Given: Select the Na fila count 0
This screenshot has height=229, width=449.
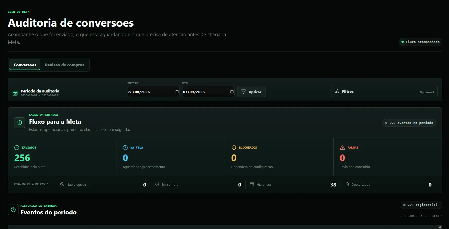Looking at the screenshot, I should (125, 158).
